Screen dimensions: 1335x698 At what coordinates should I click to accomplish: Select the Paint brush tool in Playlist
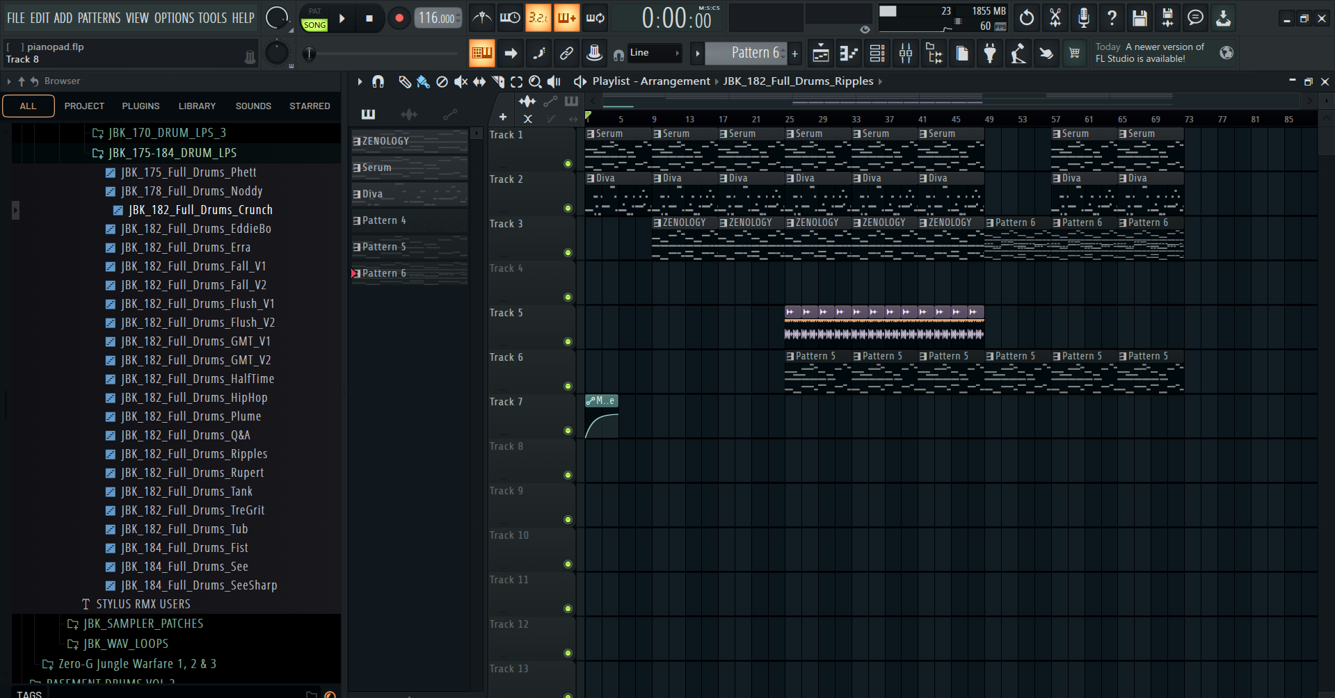423,82
